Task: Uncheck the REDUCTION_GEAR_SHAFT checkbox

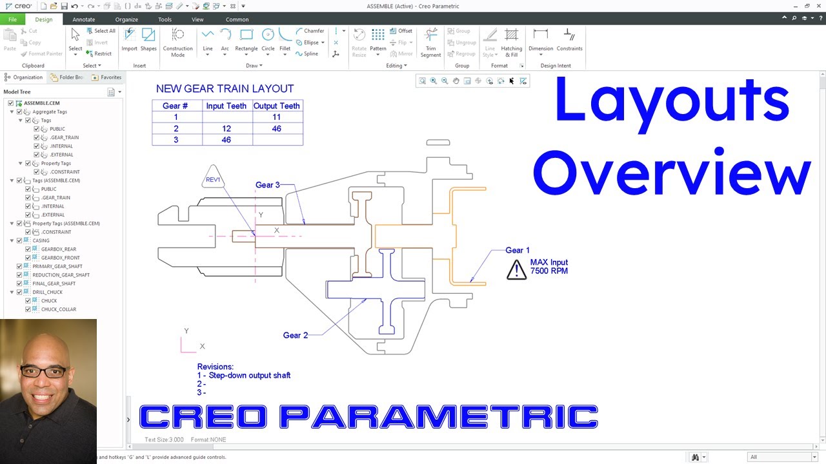Action: coord(19,275)
